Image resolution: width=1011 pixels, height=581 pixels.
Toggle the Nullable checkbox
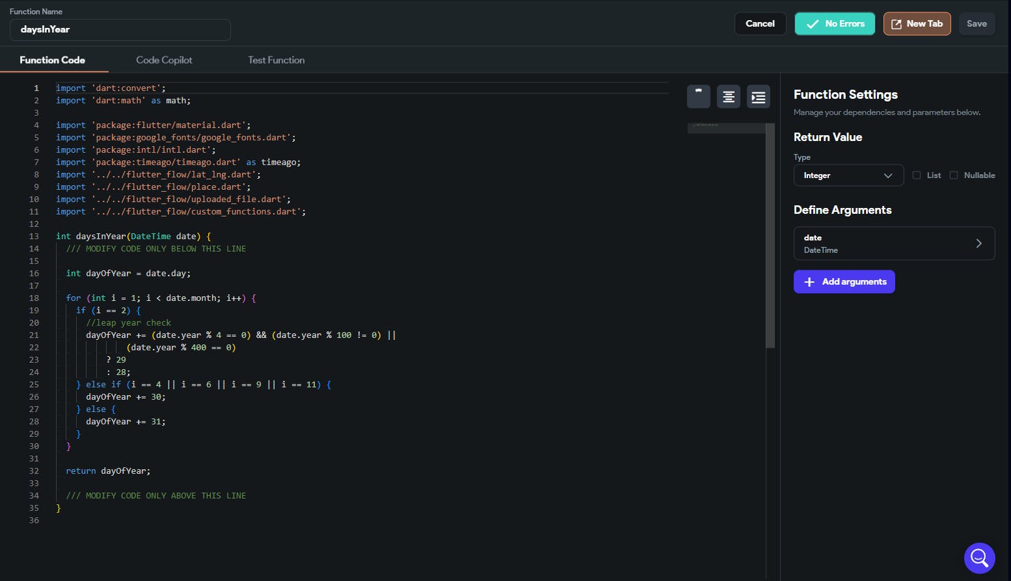click(x=954, y=175)
